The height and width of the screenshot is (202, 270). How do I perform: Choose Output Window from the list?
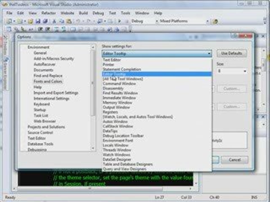tap(157, 107)
